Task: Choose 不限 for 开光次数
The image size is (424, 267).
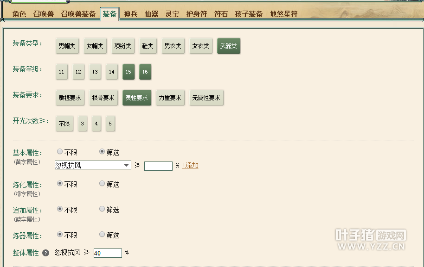Action: click(x=64, y=124)
